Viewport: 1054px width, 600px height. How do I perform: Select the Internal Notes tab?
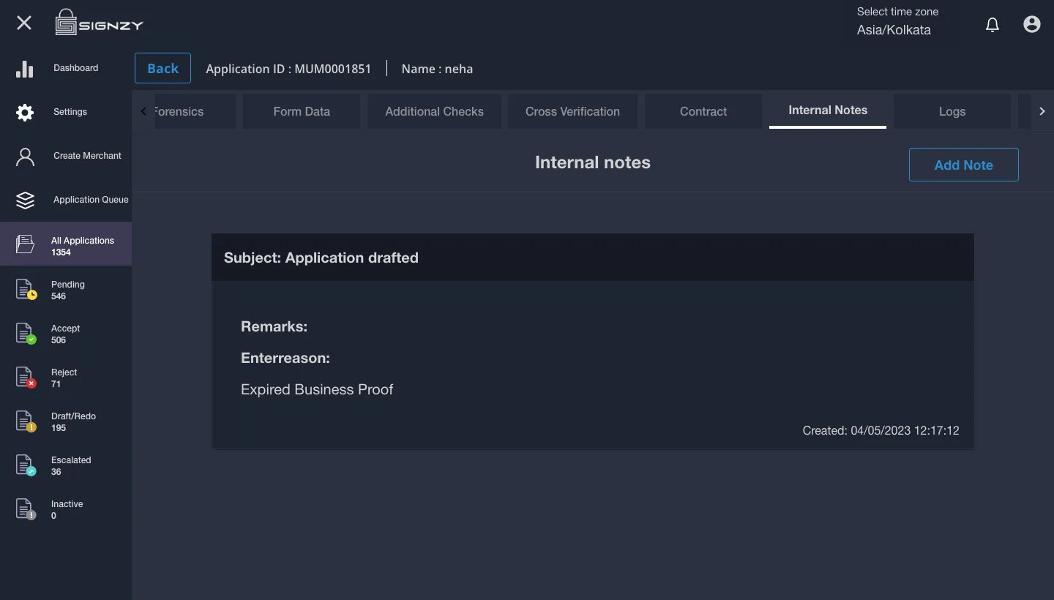click(828, 110)
